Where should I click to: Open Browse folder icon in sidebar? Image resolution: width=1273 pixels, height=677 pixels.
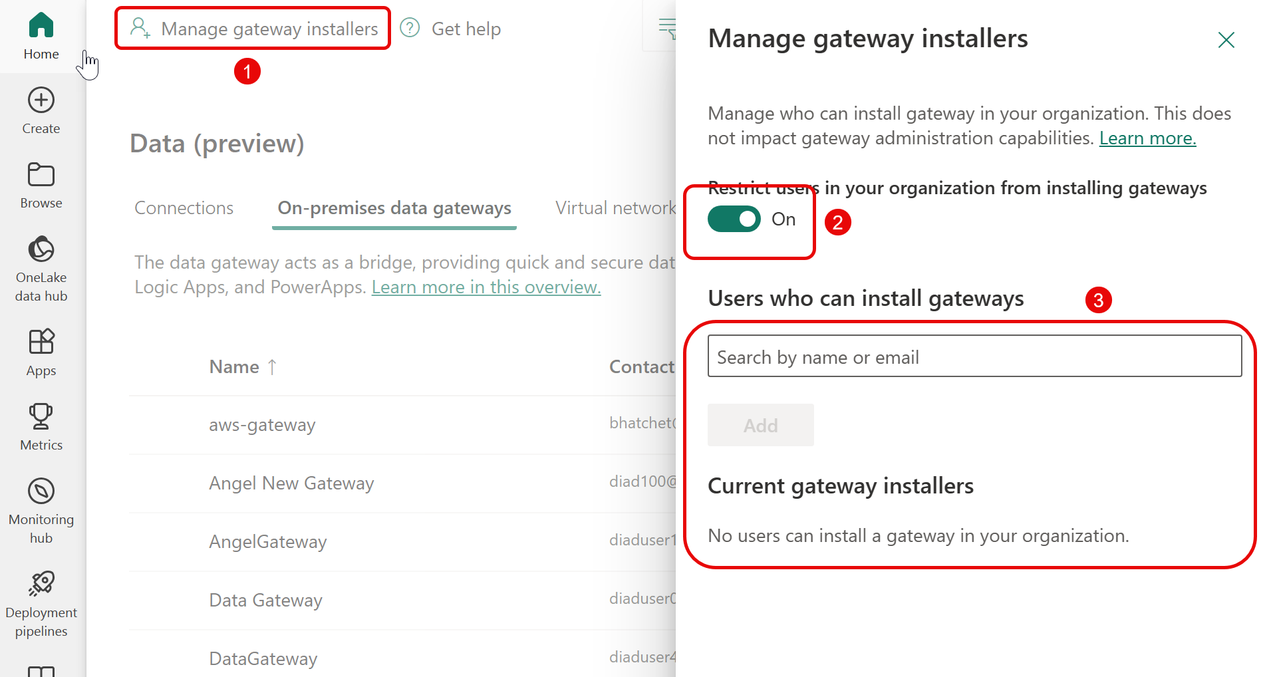tap(41, 176)
